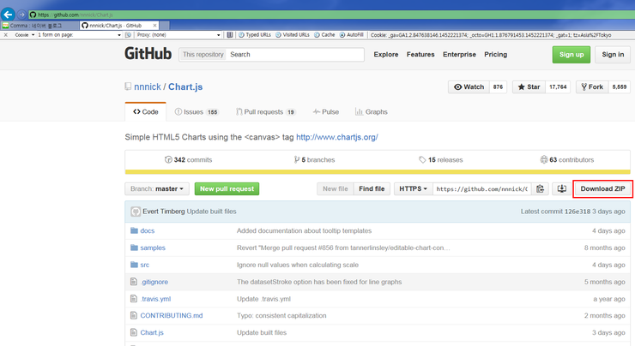Click the yellow language bar

click(x=378, y=172)
